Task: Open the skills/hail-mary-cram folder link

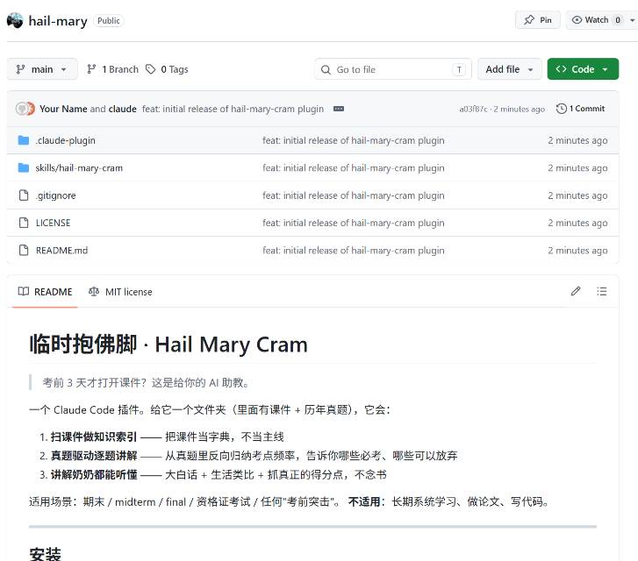Action: (x=79, y=168)
